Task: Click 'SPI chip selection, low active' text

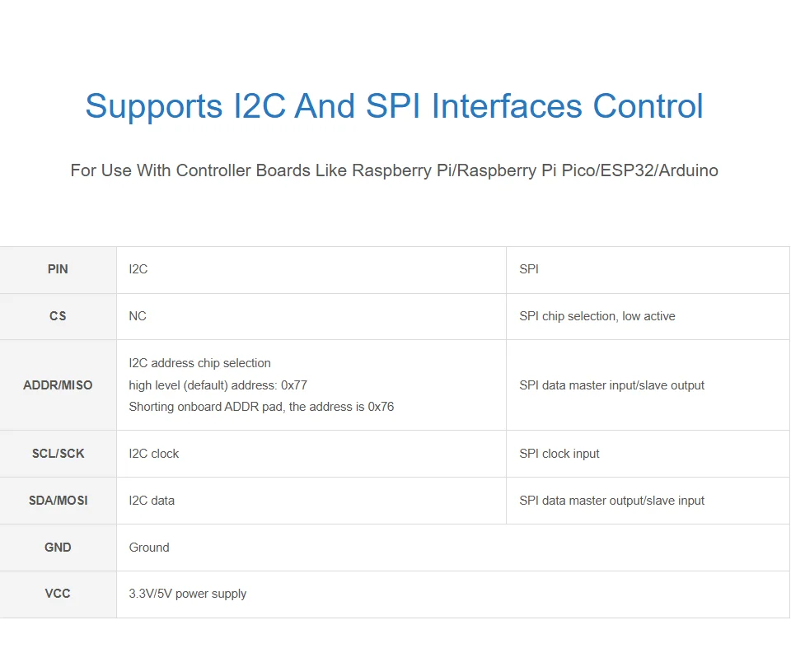Action: pos(597,316)
